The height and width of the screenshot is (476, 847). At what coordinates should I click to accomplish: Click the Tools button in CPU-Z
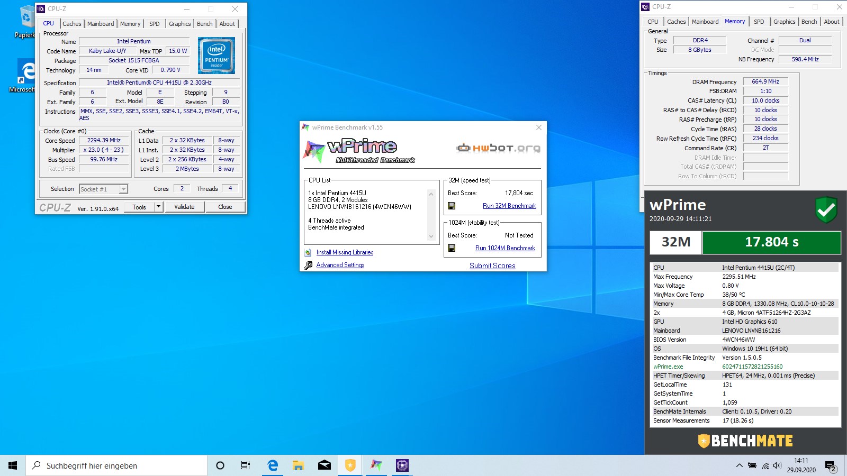[x=139, y=207]
